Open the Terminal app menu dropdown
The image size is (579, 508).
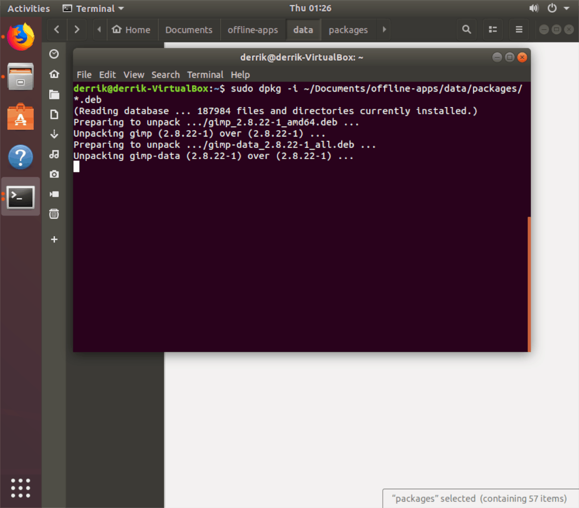point(94,8)
